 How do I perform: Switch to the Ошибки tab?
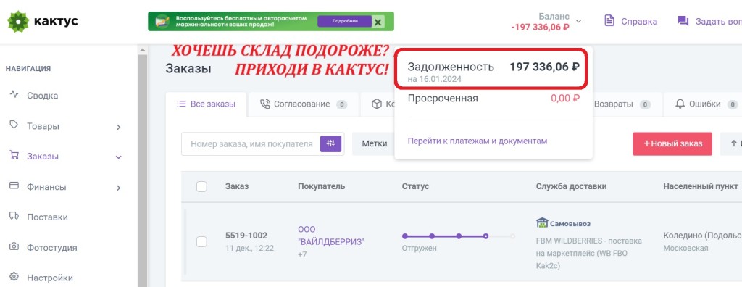tap(705, 104)
